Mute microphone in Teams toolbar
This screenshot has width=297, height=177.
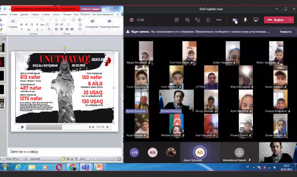245,20
